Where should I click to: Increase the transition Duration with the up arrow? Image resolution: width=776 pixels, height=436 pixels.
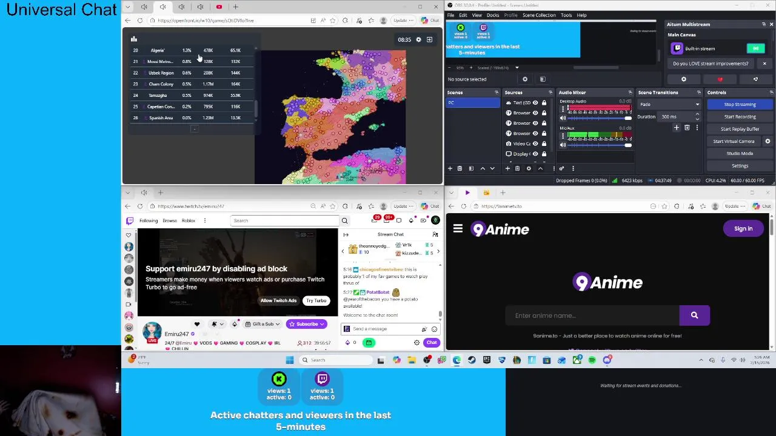coord(697,114)
